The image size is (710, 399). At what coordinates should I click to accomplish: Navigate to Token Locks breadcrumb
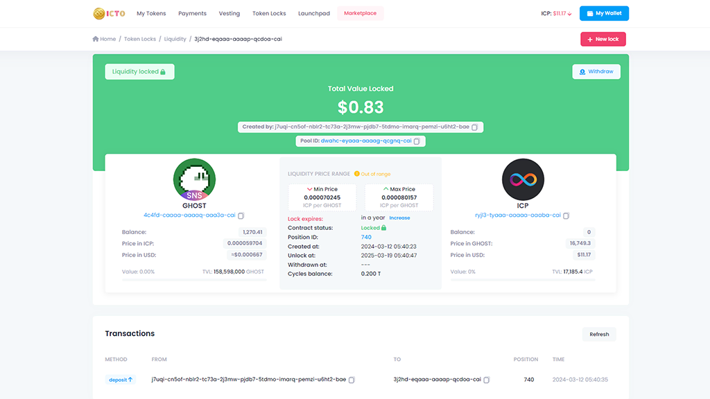[x=140, y=39]
